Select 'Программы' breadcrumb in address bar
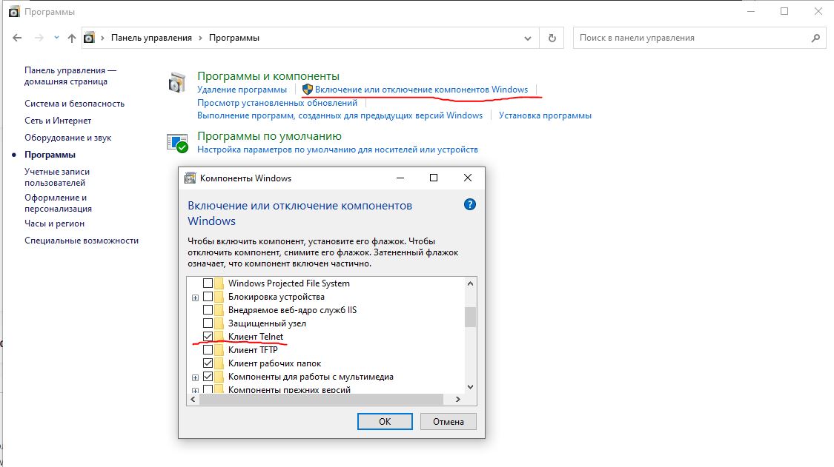This screenshot has width=834, height=467. point(234,38)
